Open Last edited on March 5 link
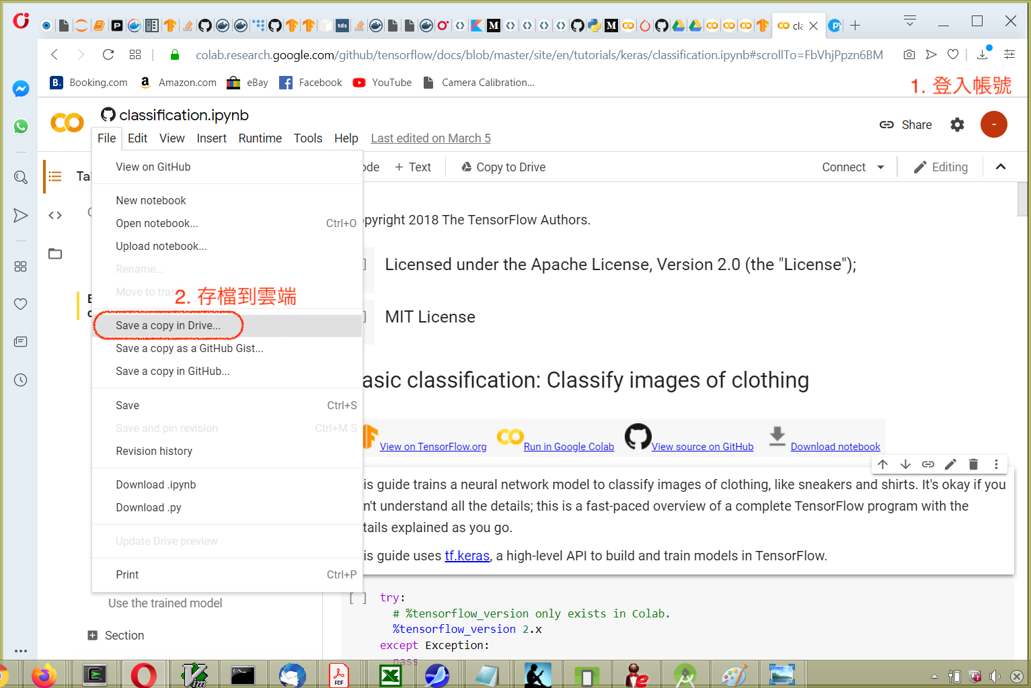 (430, 138)
